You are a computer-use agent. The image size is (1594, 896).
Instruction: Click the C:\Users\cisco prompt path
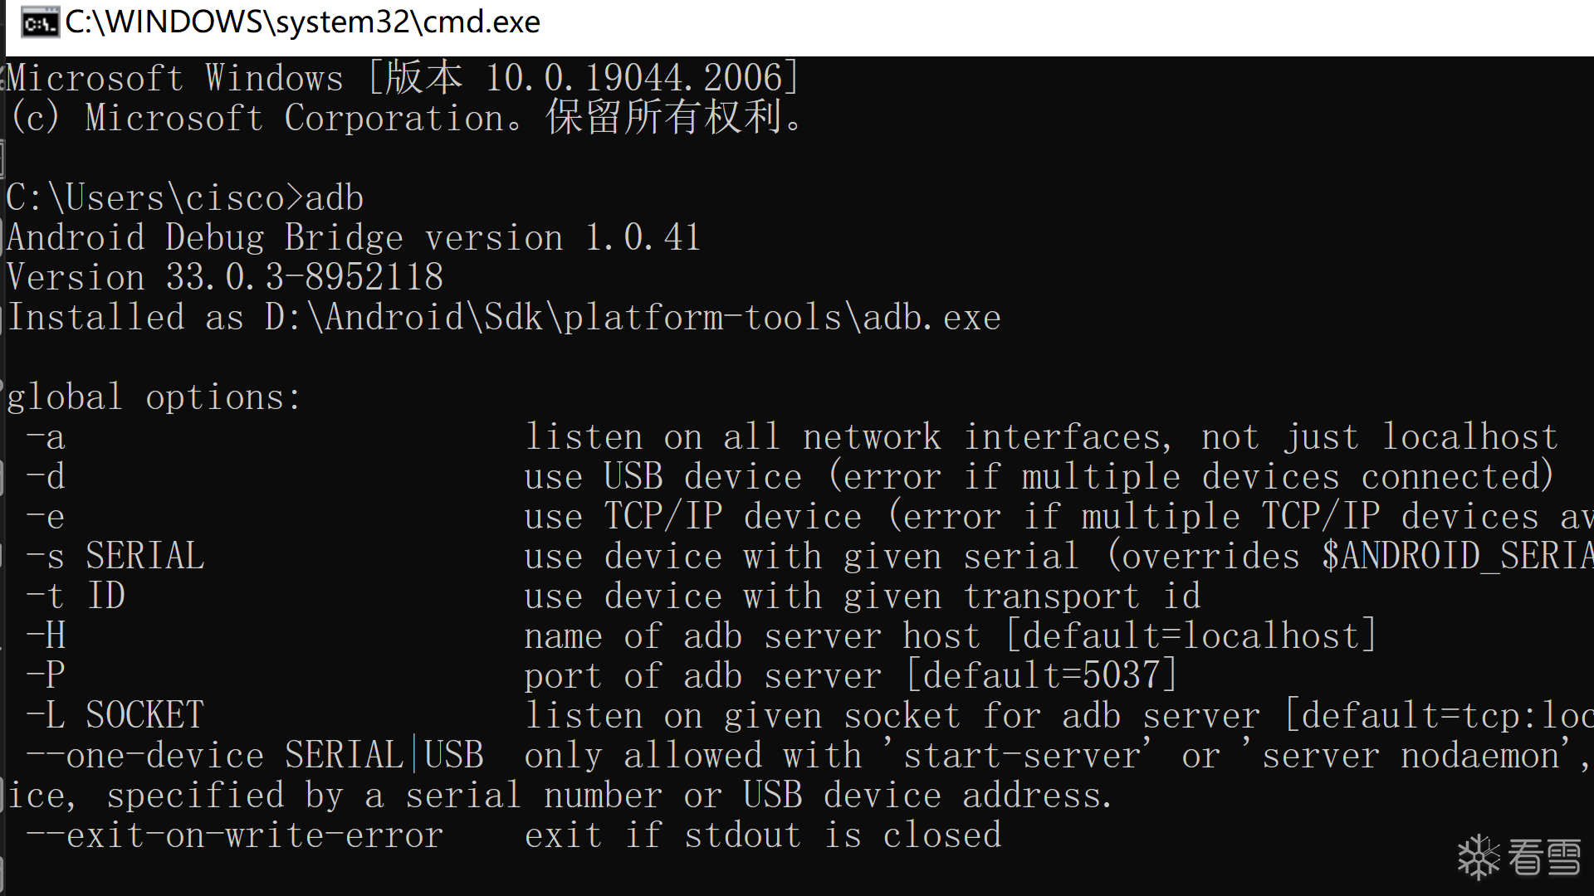(145, 198)
